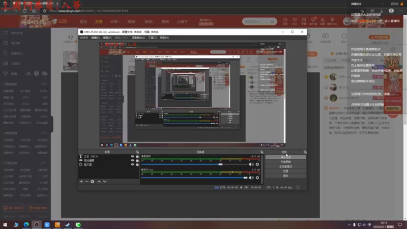Open the Windows notification center icon
Viewport: 407px width, 229px height.
(x=400, y=225)
